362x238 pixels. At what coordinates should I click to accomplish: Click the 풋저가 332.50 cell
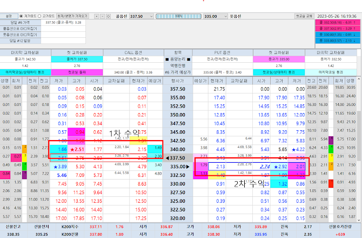click(331, 59)
